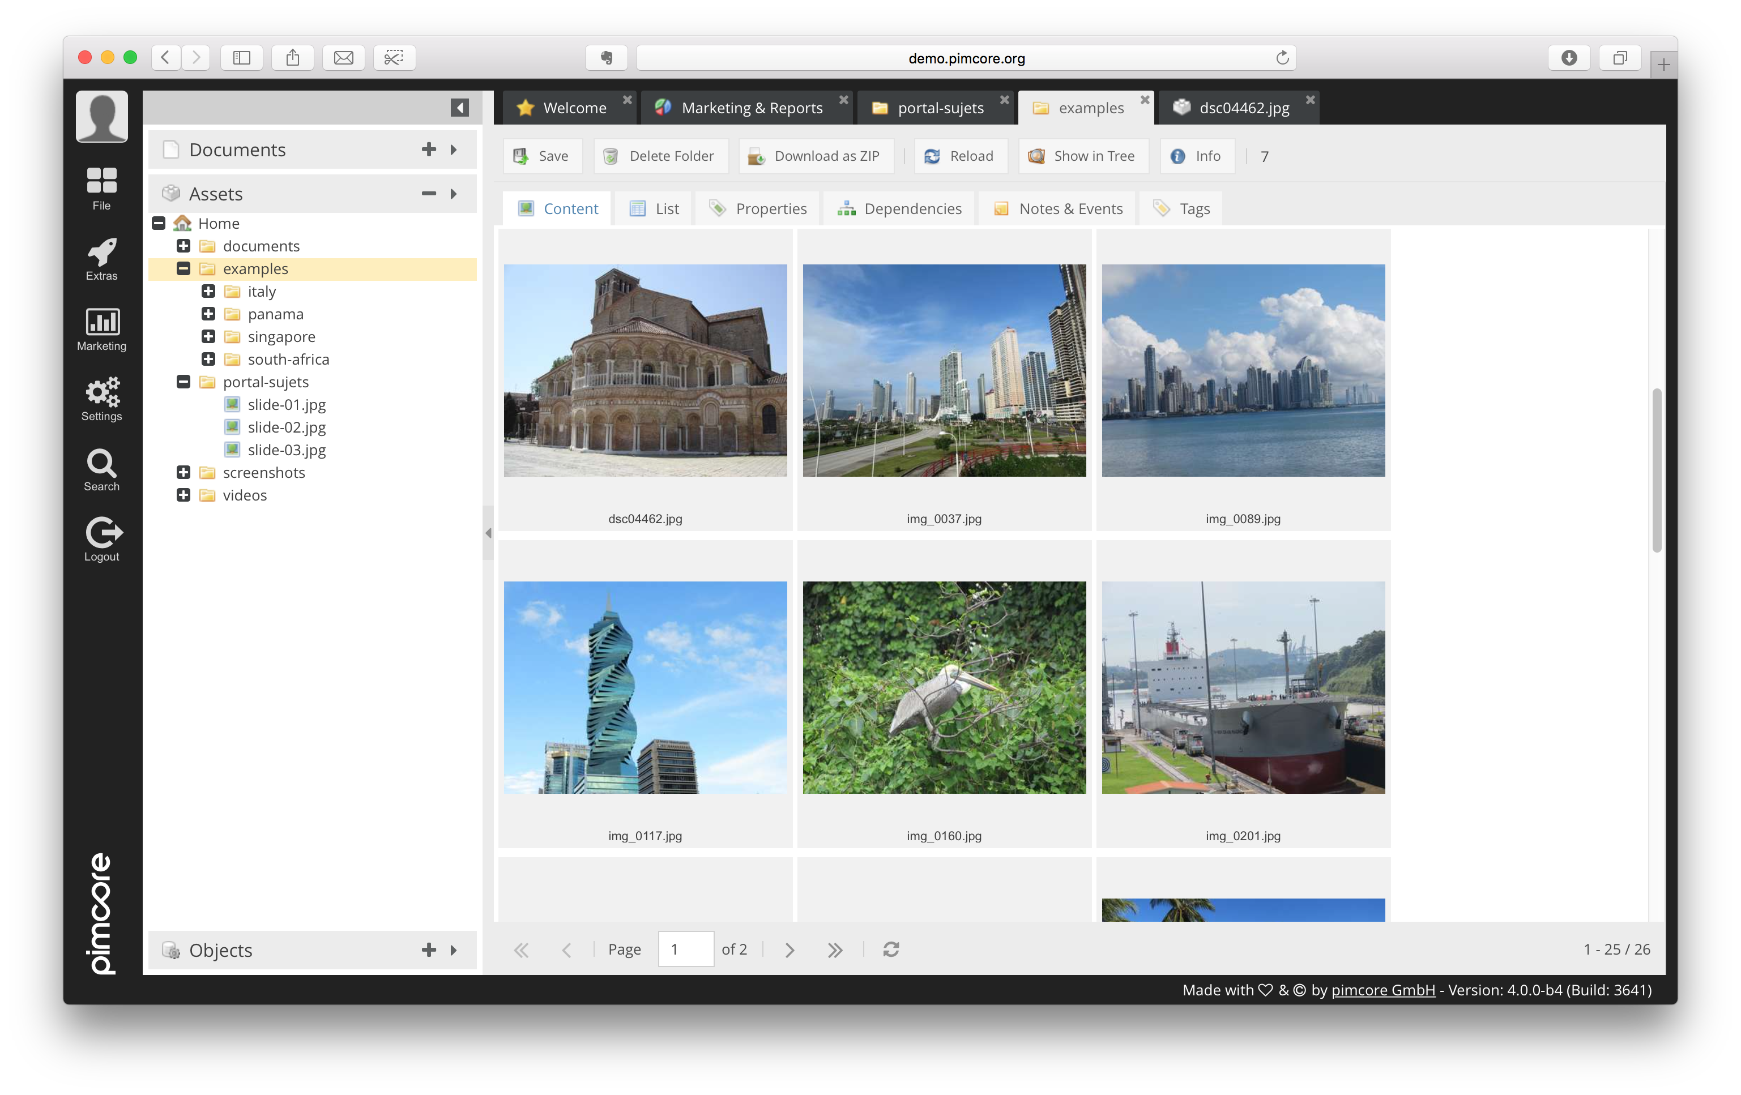
Task: Close the Marketing & Reports tab
Action: 844,100
